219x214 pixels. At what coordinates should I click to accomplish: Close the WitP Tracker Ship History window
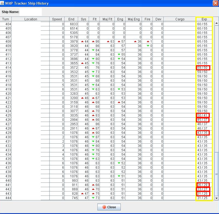(x=215, y=3)
